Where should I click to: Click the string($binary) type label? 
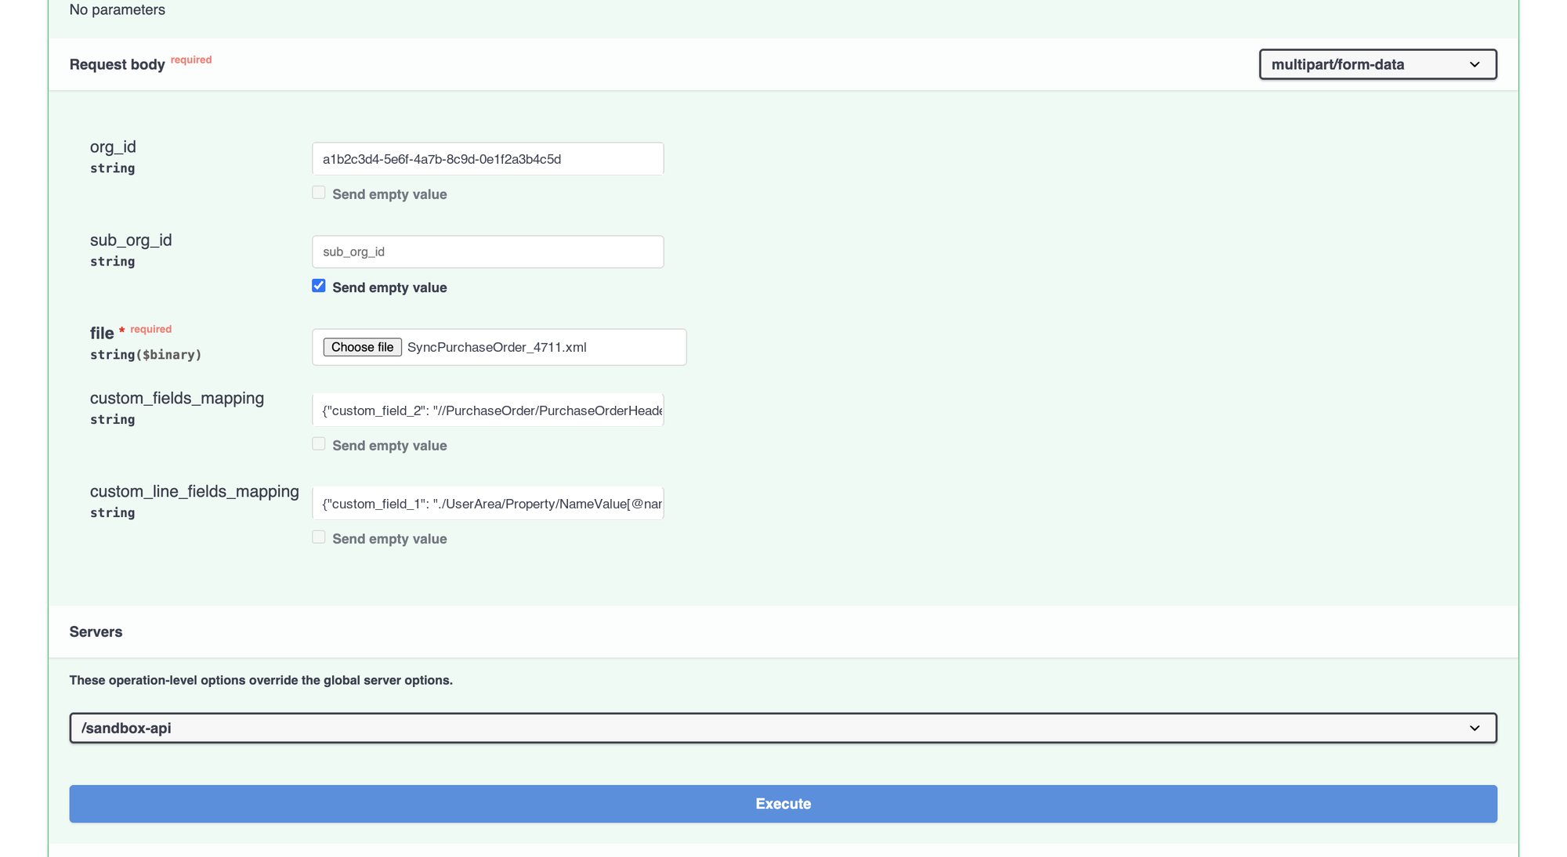tap(146, 355)
